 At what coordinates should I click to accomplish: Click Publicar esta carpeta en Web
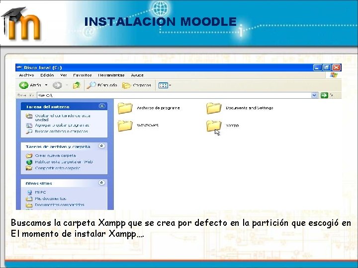pos(64,162)
